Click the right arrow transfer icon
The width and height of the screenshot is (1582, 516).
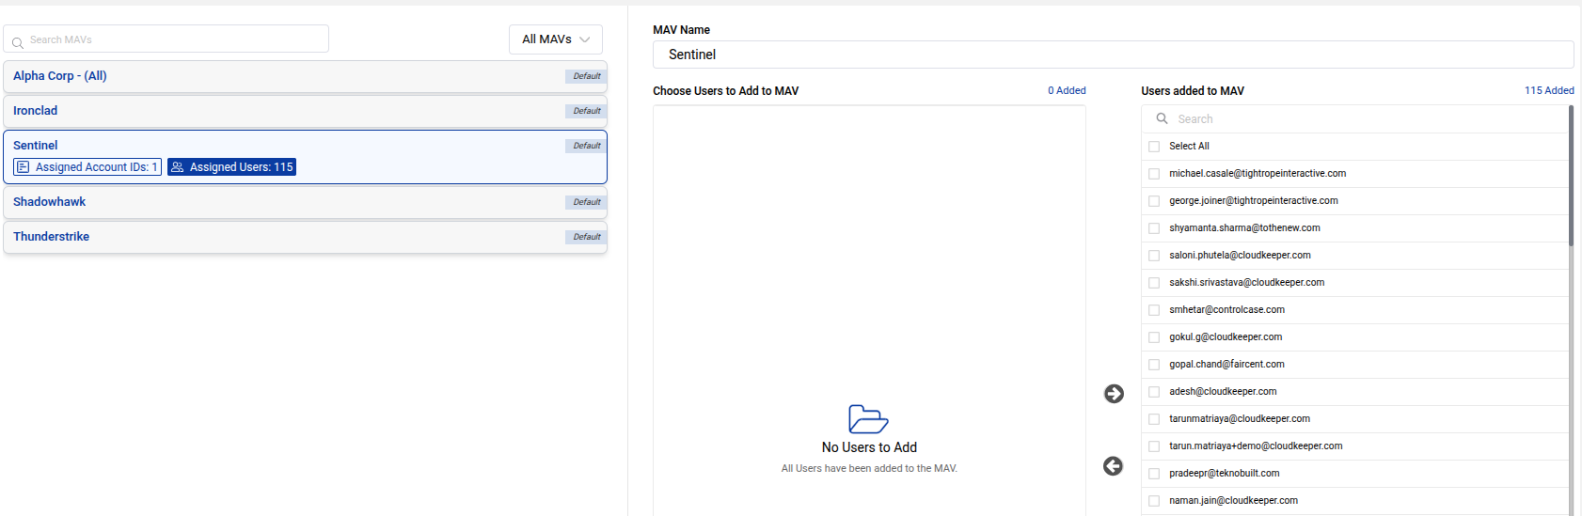coord(1114,394)
